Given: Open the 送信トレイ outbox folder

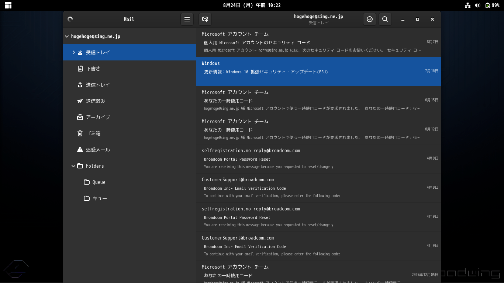Looking at the screenshot, I should (130, 85).
